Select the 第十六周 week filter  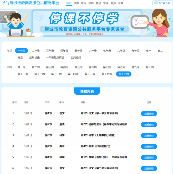(107, 74)
